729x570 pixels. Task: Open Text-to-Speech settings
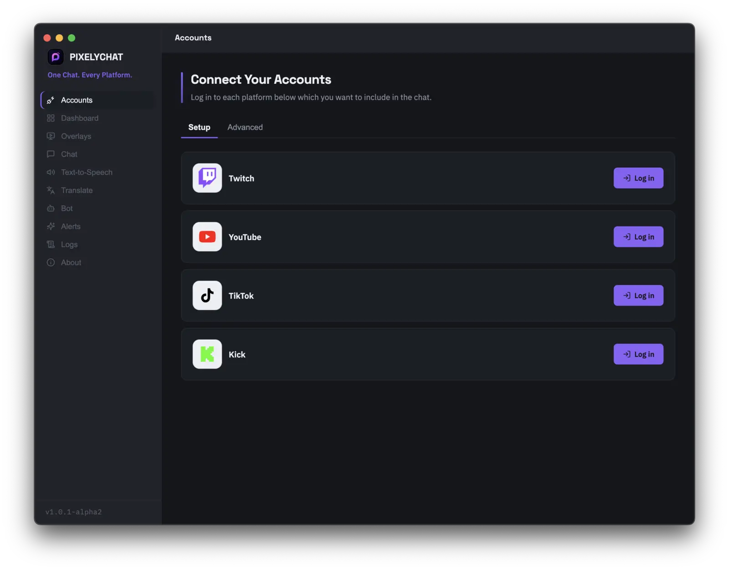(98, 172)
